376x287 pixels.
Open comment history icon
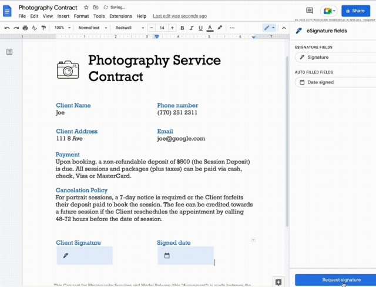[310, 11]
